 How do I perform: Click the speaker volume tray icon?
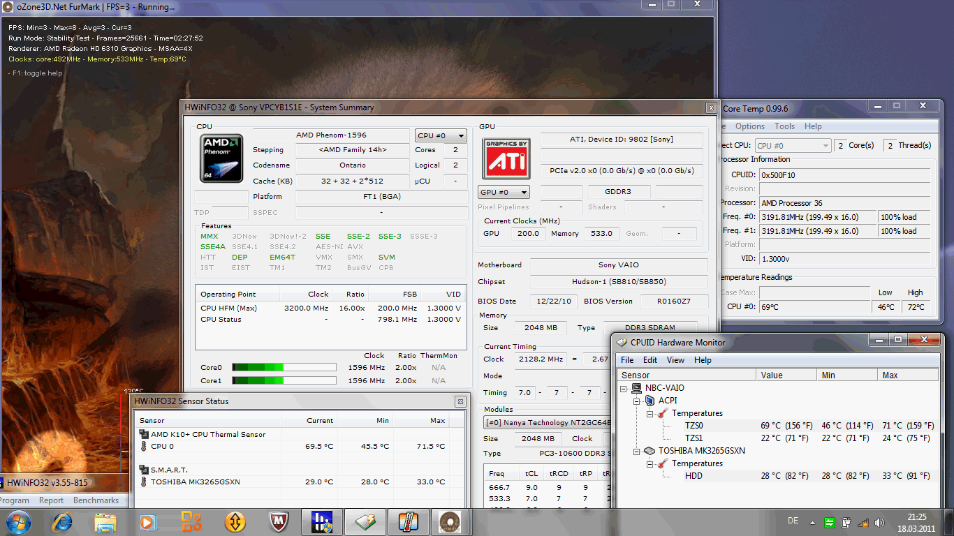[880, 522]
